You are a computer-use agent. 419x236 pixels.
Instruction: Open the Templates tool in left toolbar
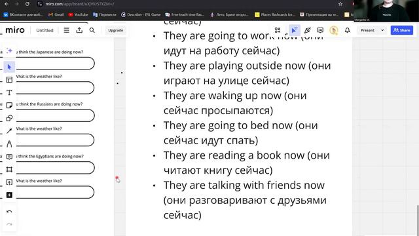click(x=9, y=80)
